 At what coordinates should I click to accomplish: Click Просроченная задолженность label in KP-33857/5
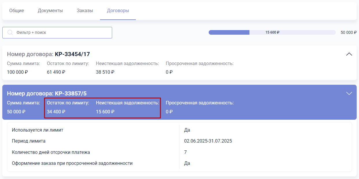point(200,103)
